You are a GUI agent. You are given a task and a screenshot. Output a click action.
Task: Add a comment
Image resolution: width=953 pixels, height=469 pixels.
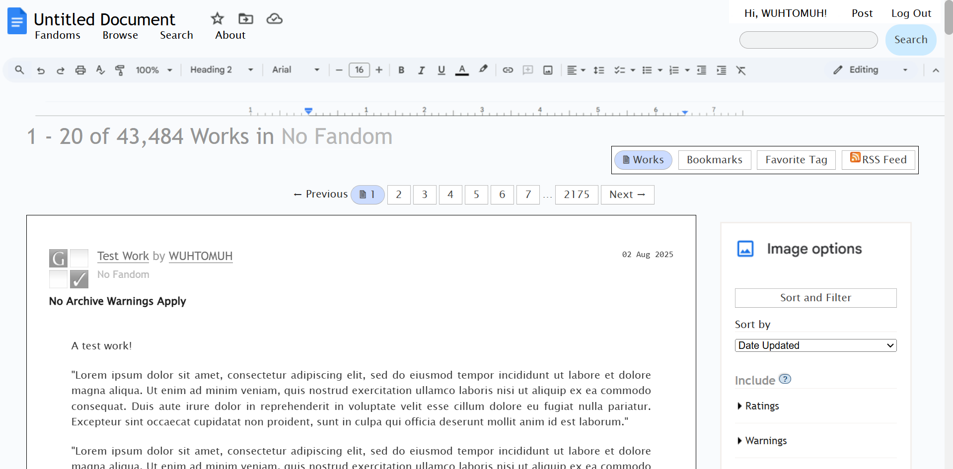(x=528, y=70)
